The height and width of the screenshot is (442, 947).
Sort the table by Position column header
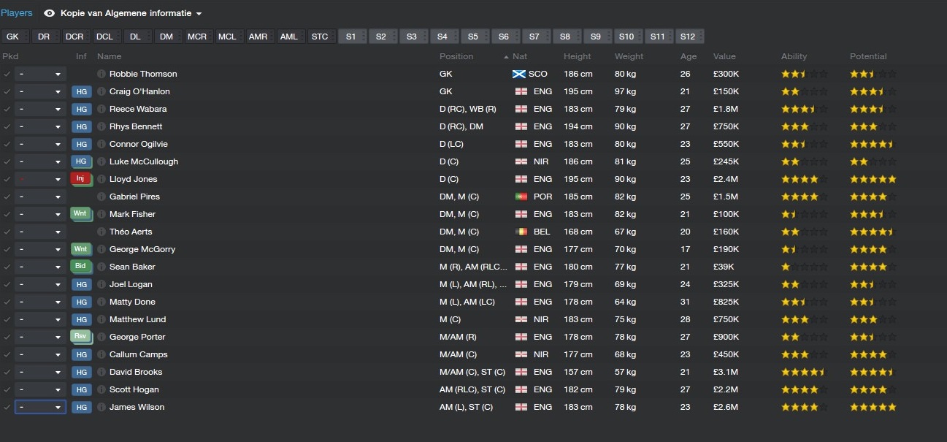(x=456, y=56)
